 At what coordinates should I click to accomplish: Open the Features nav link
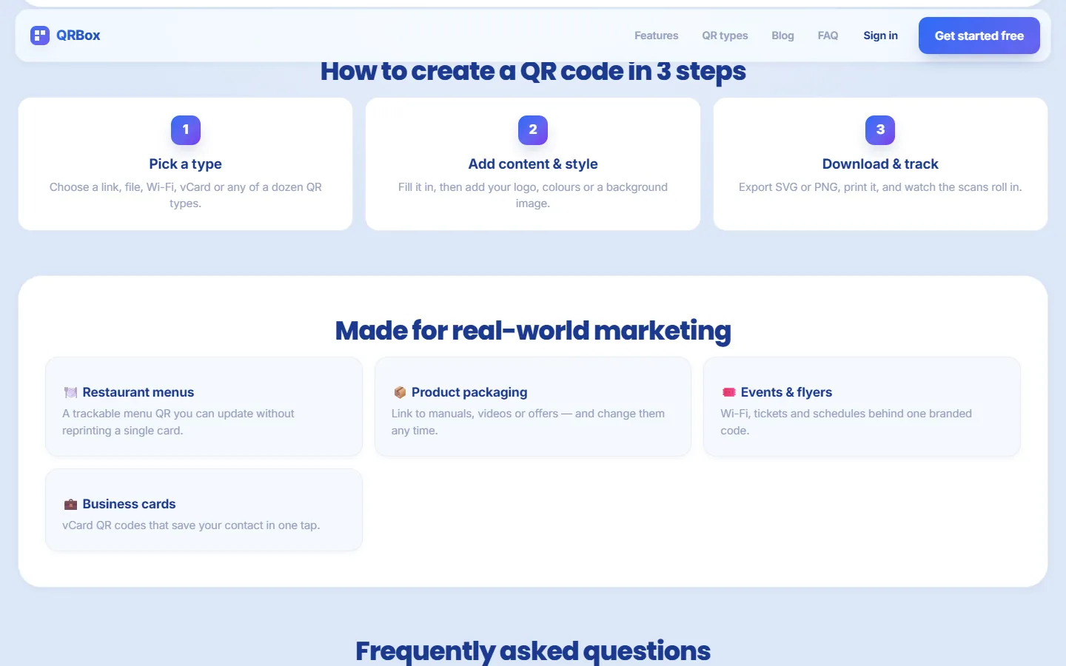pos(656,36)
